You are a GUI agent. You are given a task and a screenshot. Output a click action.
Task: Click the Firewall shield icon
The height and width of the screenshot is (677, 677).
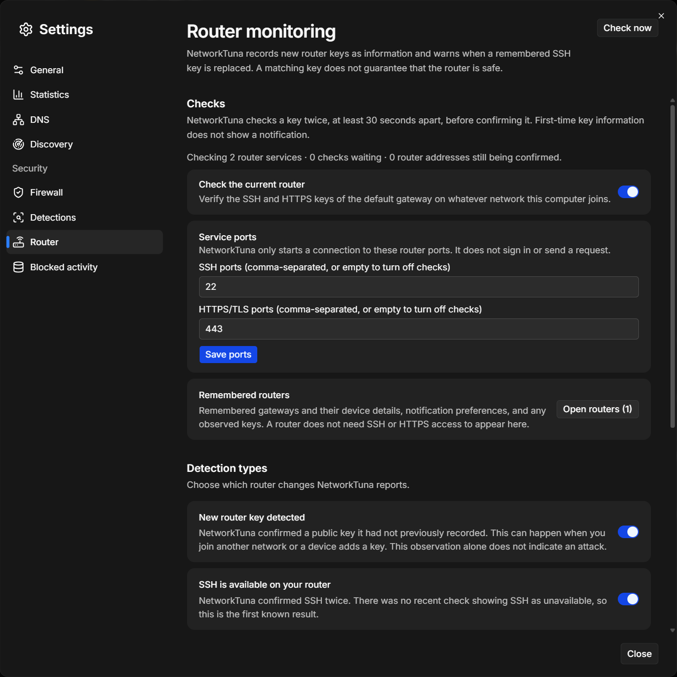tap(19, 193)
